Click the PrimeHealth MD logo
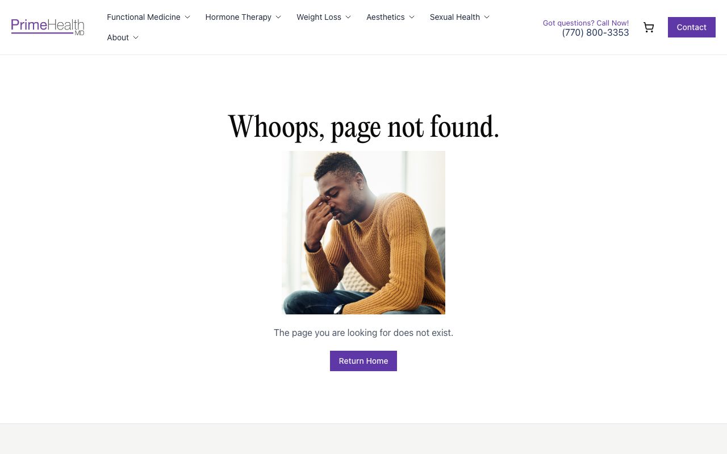The width and height of the screenshot is (727, 454). tap(48, 27)
